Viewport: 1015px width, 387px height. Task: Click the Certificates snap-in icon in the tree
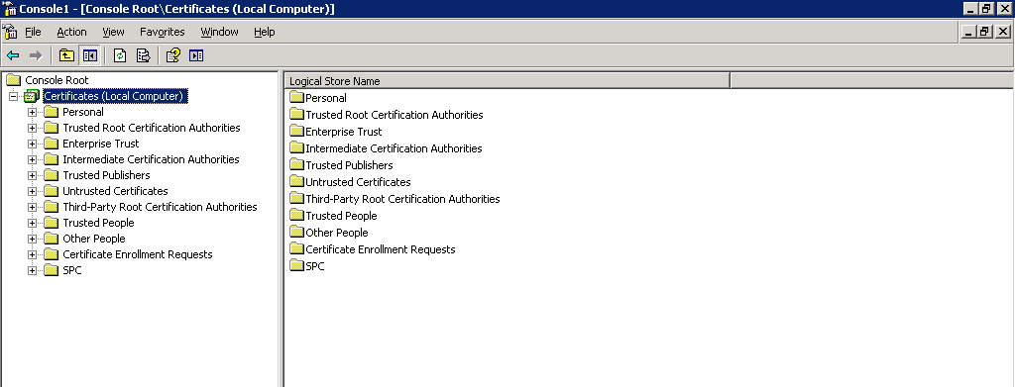pyautogui.click(x=32, y=96)
